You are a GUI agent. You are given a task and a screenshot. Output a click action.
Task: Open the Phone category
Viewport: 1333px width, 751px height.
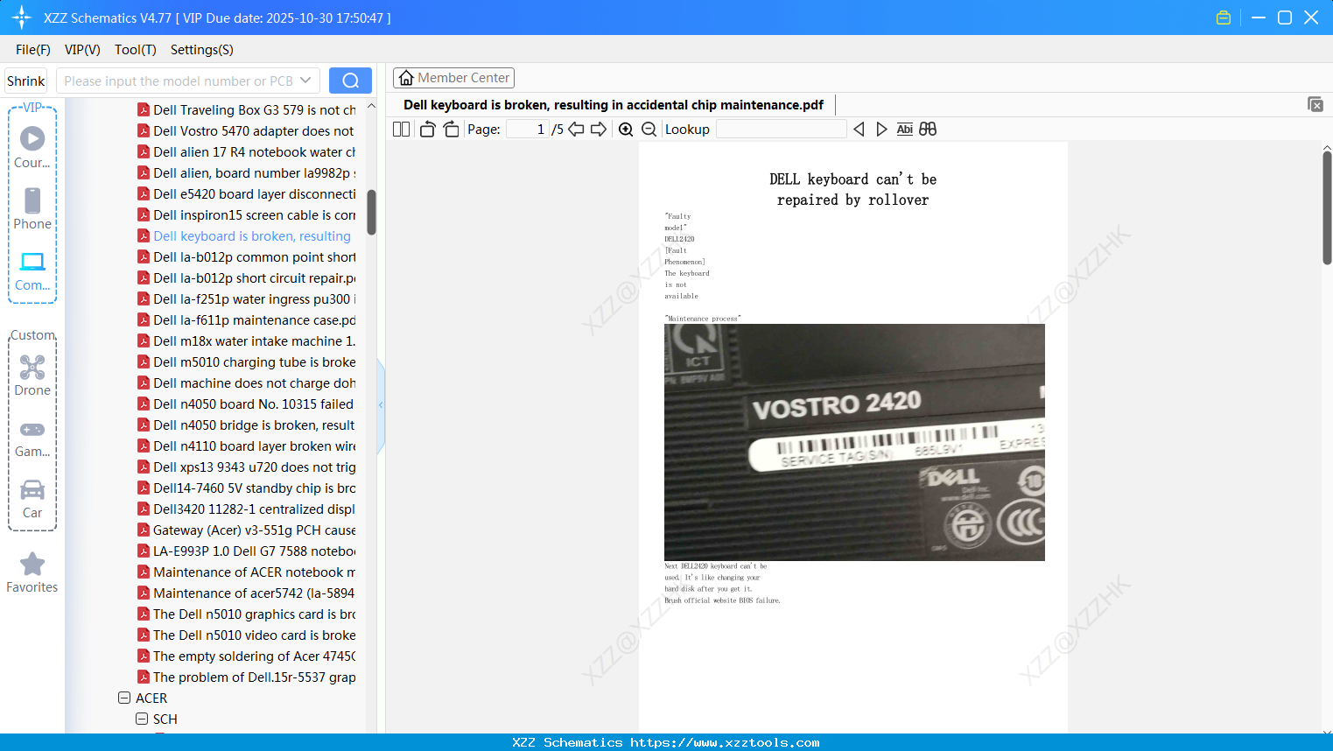32,208
